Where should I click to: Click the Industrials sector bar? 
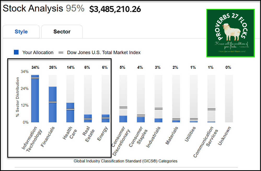pos(158,120)
